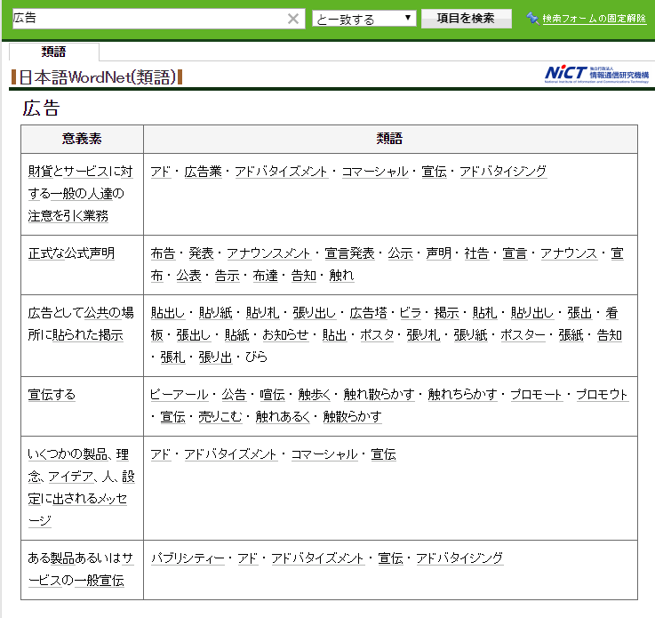The width and height of the screenshot is (655, 618).
Task: Click the 日本語WordNet(類語) section heading
Action: point(97,77)
